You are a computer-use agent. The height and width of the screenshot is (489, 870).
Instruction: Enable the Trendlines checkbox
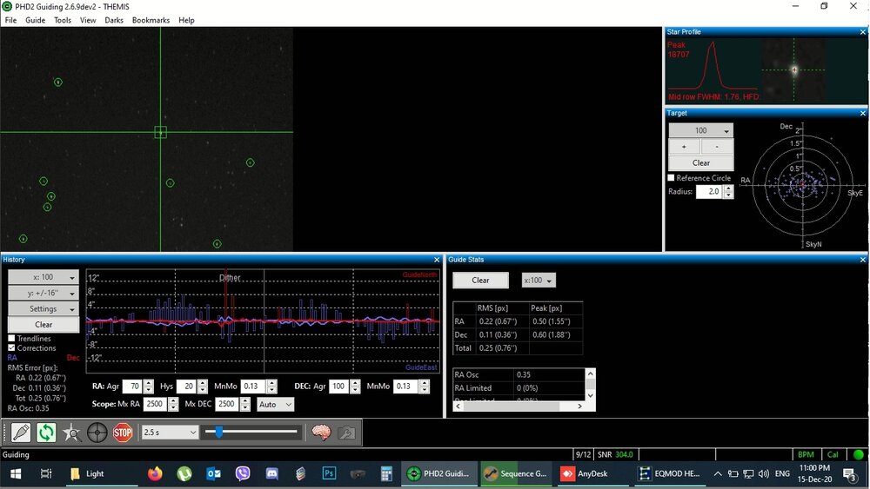[x=12, y=339]
